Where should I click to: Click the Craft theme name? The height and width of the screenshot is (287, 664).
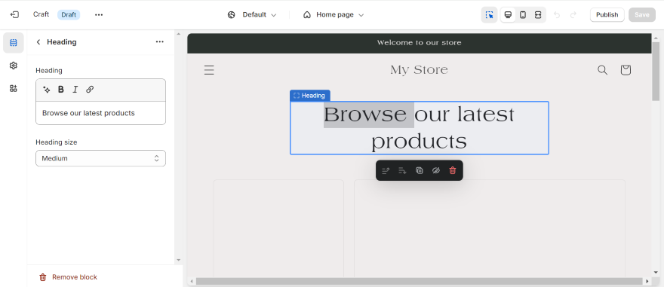point(41,14)
